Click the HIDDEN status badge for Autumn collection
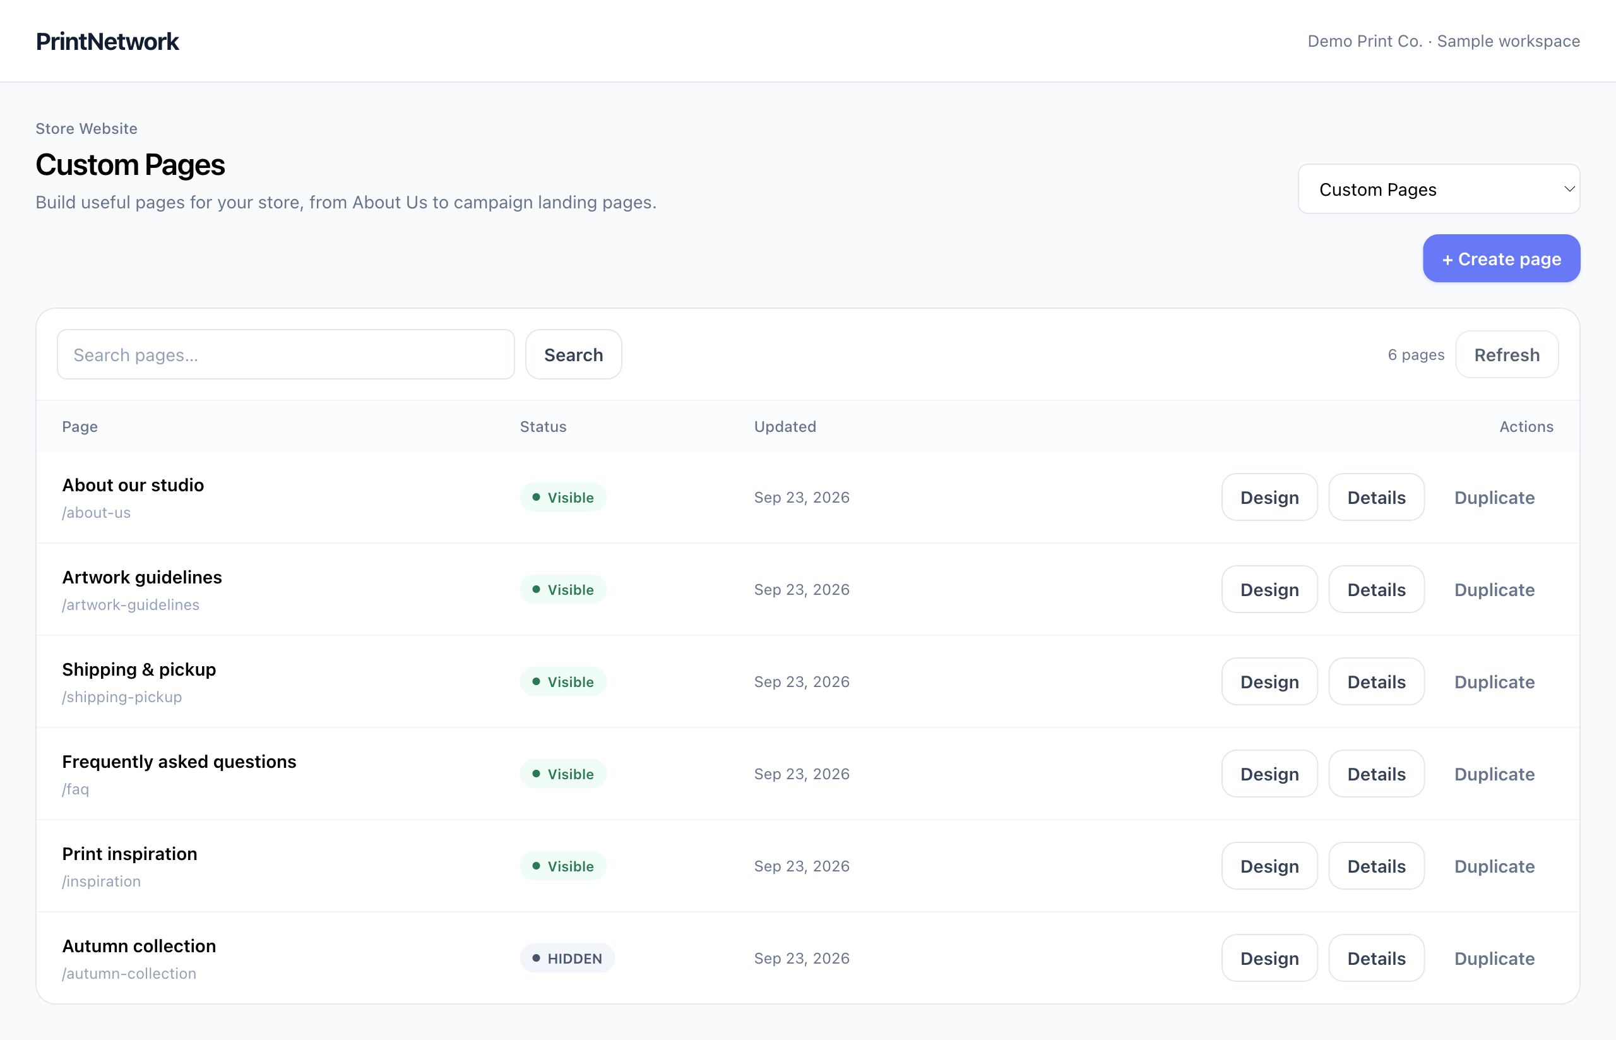1616x1040 pixels. click(567, 959)
